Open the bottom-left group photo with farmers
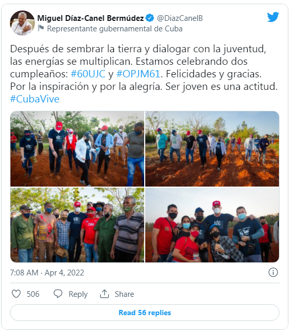Image resolution: width=291 pixels, height=335 pixels. [x=77, y=225]
